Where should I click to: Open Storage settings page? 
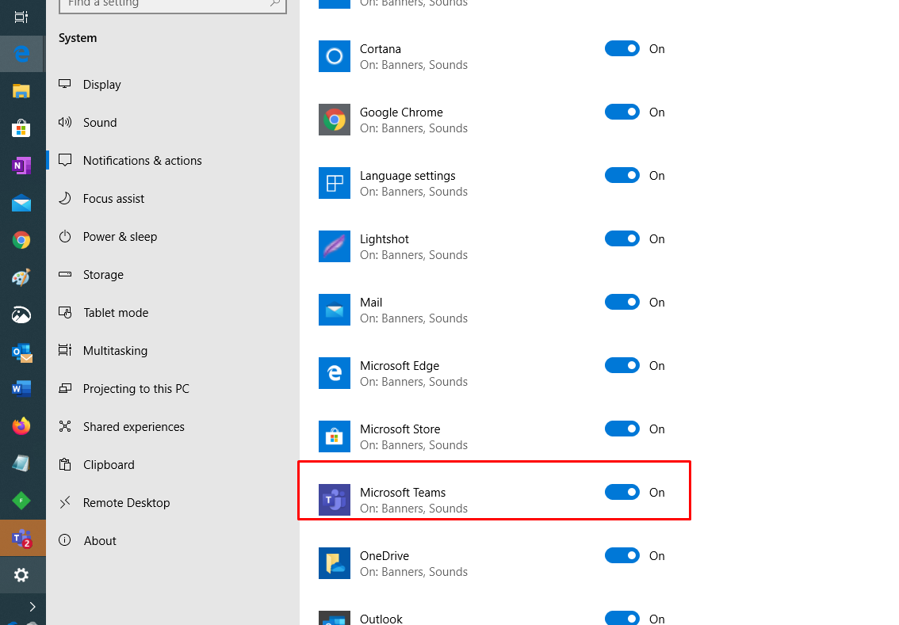(173, 274)
